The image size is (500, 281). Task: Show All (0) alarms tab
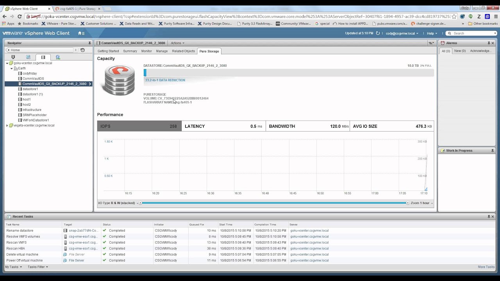[446, 51]
